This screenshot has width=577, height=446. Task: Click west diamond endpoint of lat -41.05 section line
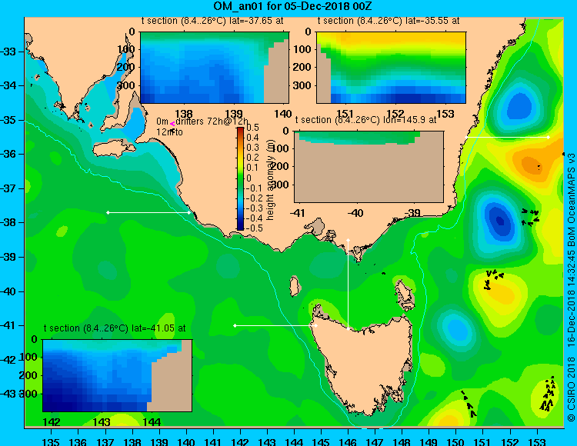tap(235, 325)
